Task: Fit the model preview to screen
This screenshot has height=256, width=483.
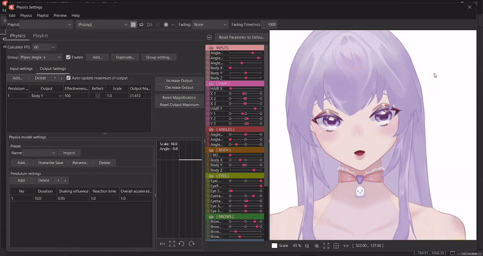Action: tap(327, 246)
